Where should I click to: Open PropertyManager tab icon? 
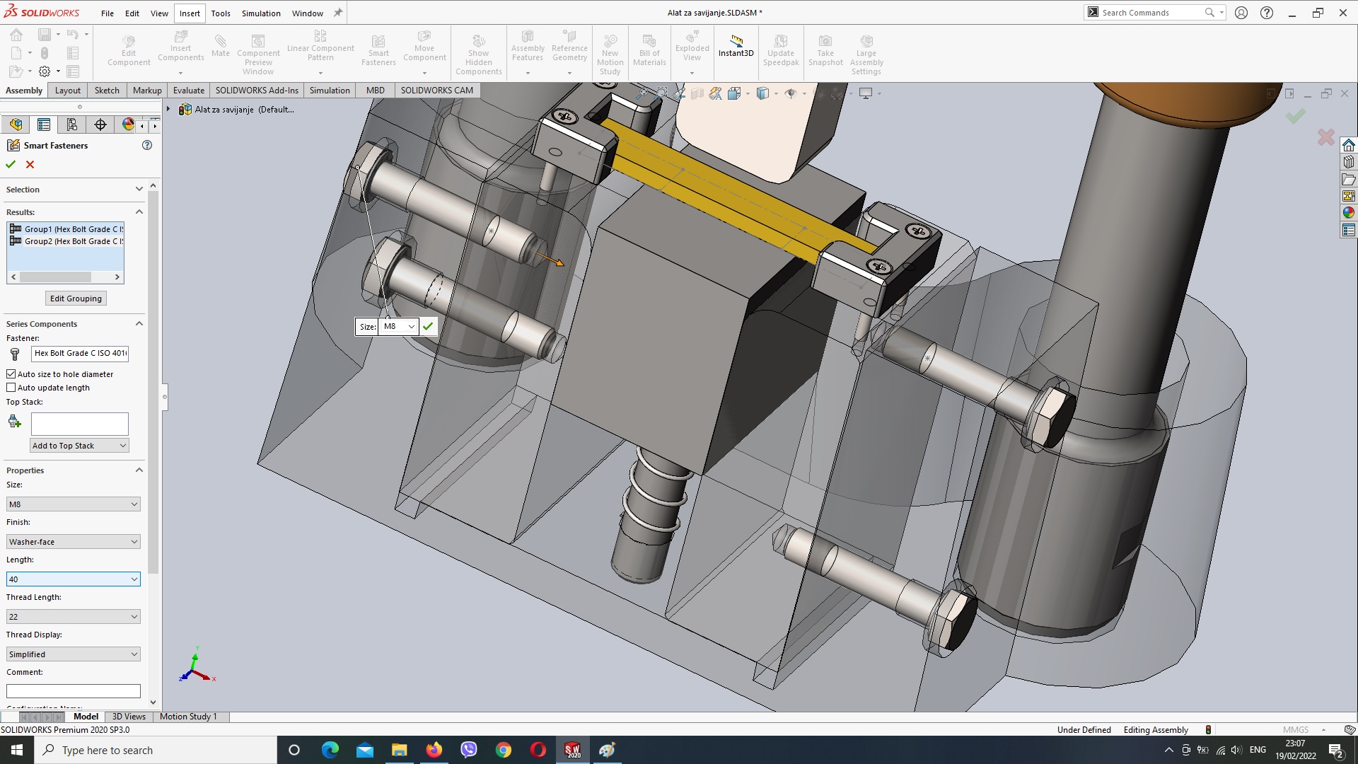44,125
